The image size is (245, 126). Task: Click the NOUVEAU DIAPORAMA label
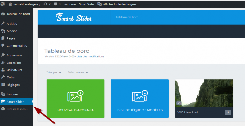point(75,110)
